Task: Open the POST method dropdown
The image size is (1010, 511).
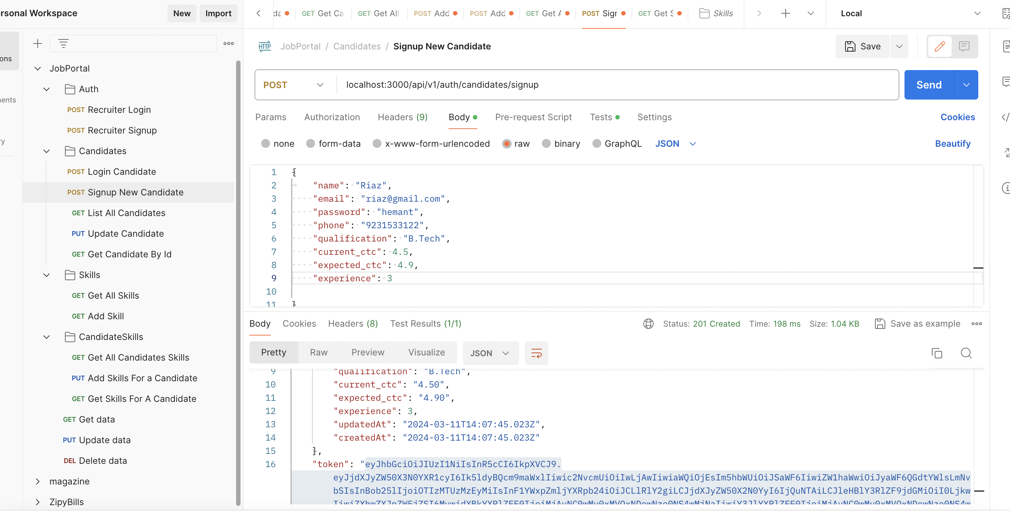Action: (294, 85)
